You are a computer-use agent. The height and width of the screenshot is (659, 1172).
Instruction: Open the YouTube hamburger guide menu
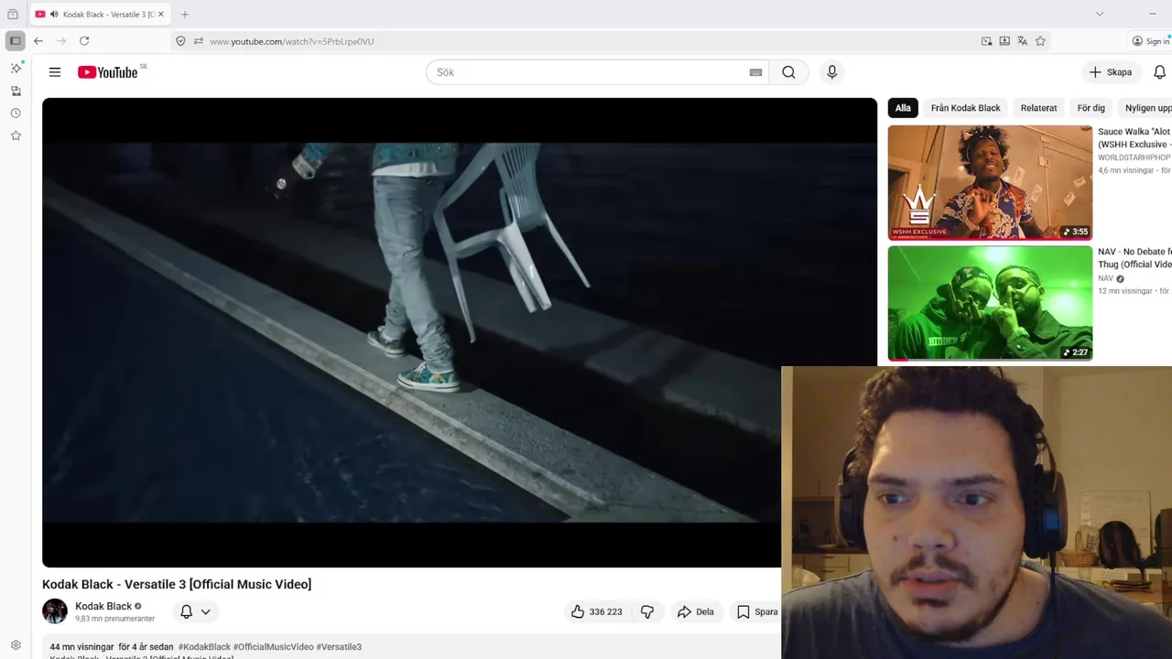click(x=55, y=72)
